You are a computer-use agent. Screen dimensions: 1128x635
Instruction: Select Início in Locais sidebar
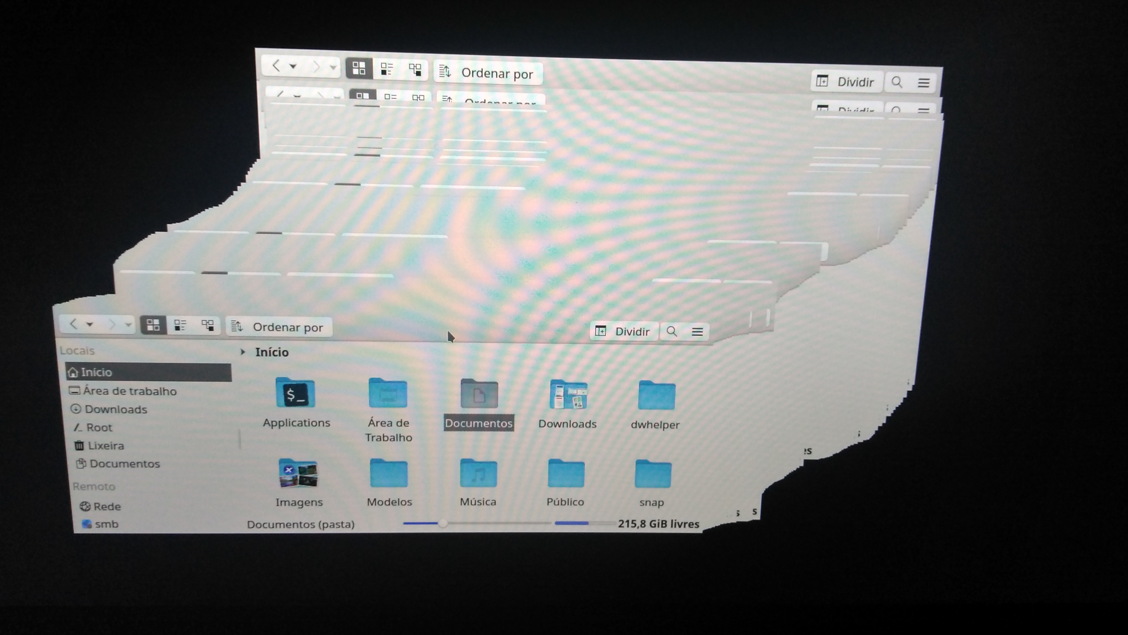click(149, 372)
